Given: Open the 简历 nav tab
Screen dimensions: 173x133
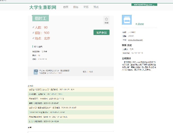Looking at the screenshot, I should 86,7.
